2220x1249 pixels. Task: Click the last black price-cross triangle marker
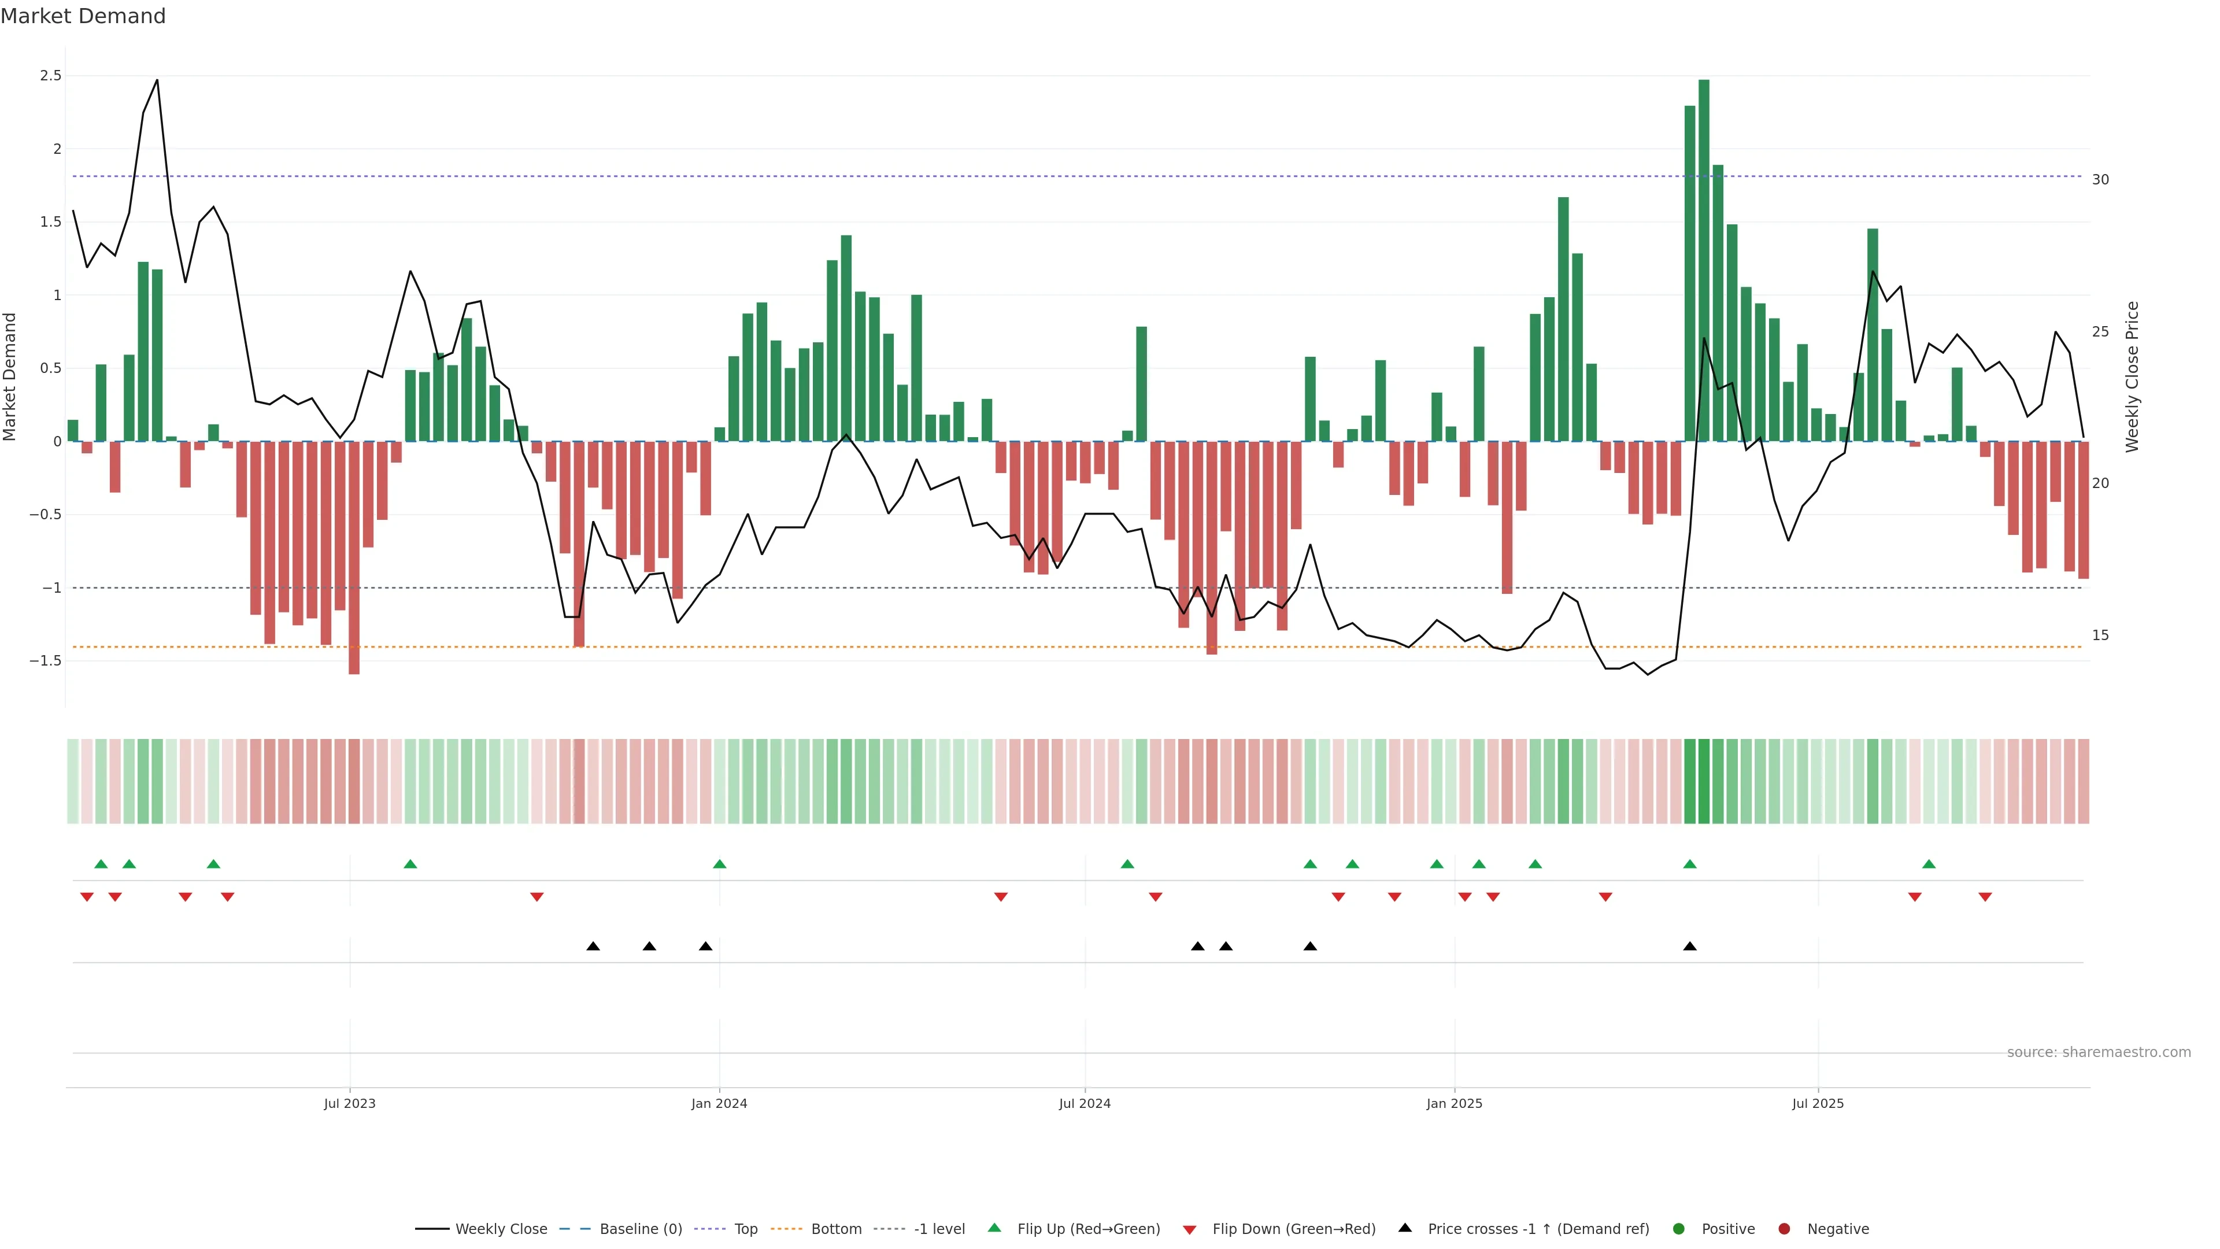1690,945
